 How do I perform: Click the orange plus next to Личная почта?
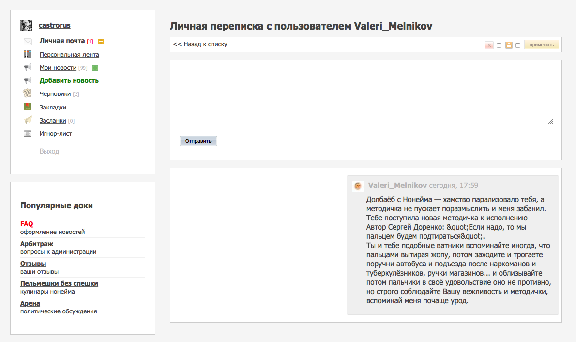[101, 42]
